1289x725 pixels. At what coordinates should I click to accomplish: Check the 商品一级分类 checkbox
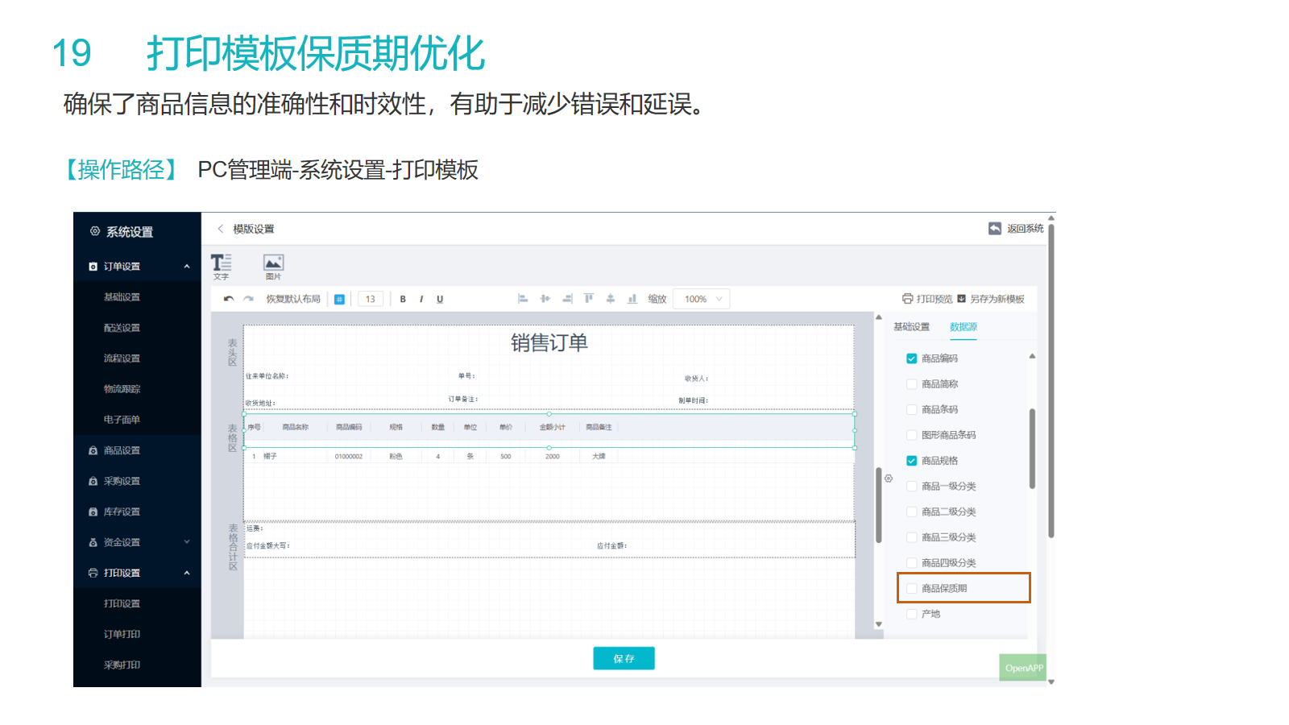(912, 487)
